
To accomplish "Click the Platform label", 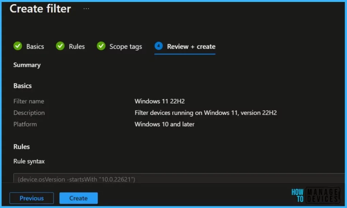I will click(25, 124).
